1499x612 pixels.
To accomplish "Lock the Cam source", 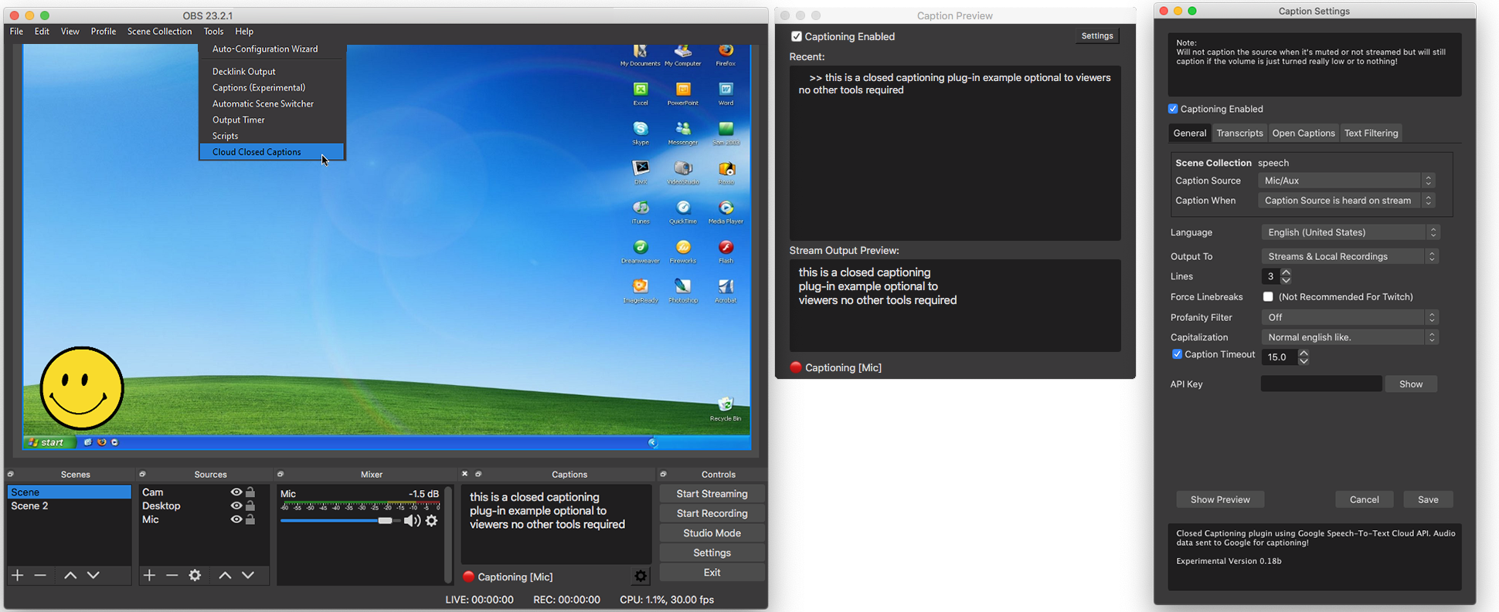I will (250, 492).
